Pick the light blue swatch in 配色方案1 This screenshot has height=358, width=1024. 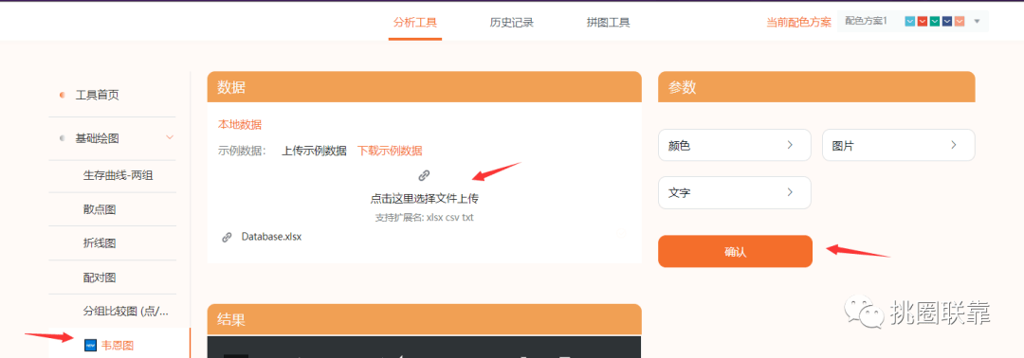[909, 22]
